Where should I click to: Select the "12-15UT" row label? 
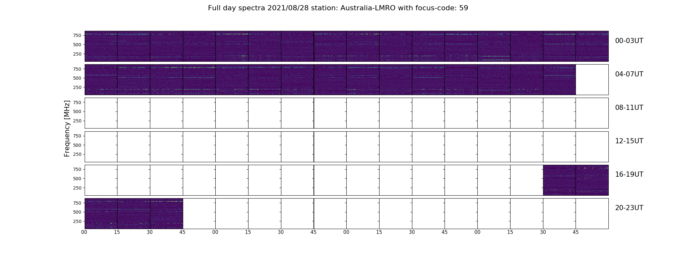click(629, 141)
